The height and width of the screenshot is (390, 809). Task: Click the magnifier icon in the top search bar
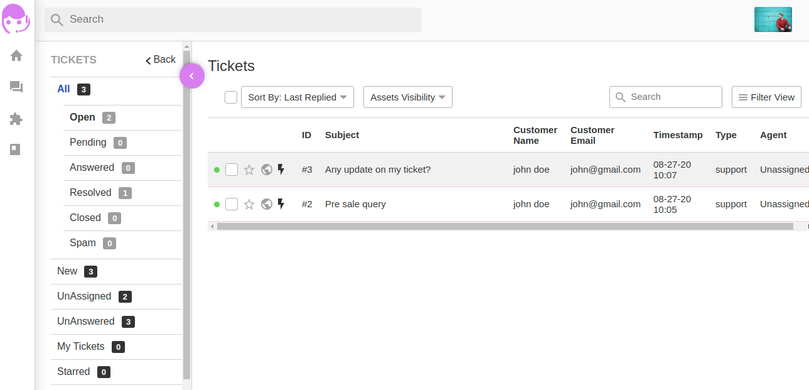[x=56, y=19]
